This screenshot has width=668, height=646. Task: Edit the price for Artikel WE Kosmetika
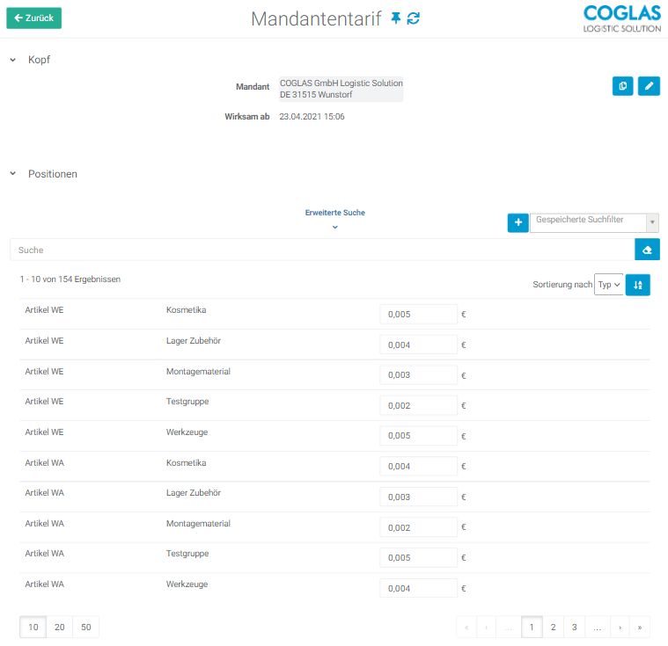click(x=418, y=314)
